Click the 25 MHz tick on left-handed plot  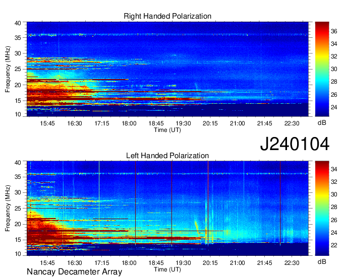[18, 208]
